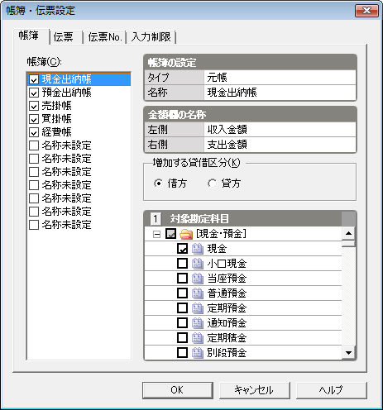Screen dimensions: 383x410
Task: Open the 入力制限 tab
Action: (x=151, y=37)
